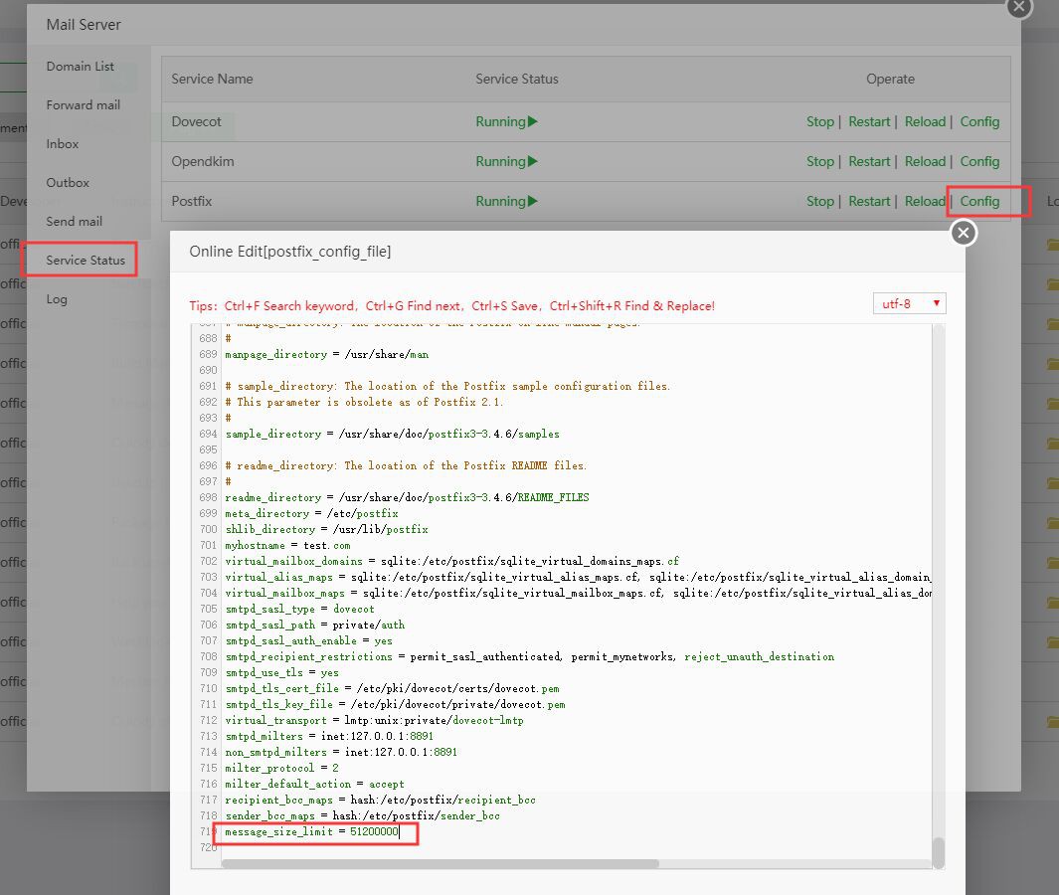Open the Domain List menu item
The width and height of the screenshot is (1059, 895).
[x=80, y=66]
